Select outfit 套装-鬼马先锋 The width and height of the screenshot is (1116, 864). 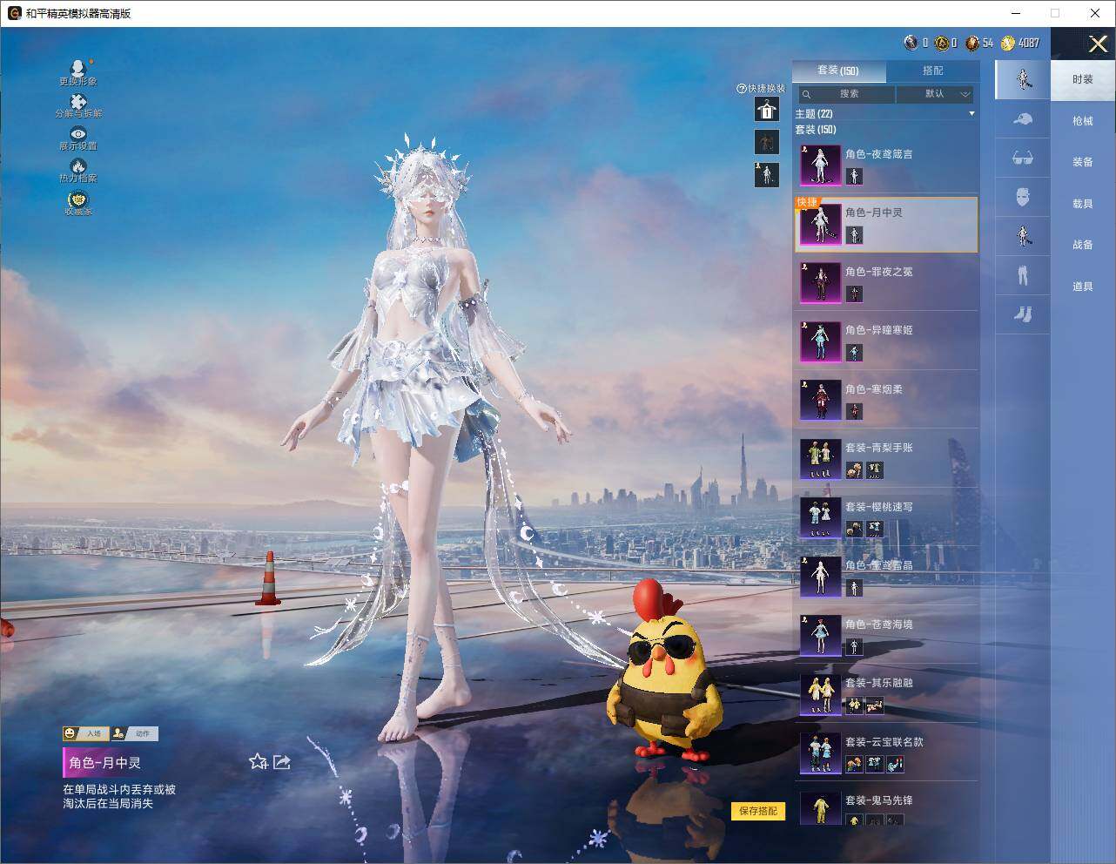pos(886,808)
